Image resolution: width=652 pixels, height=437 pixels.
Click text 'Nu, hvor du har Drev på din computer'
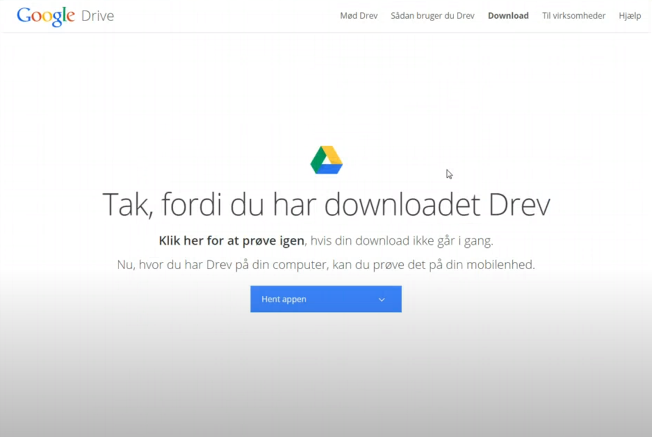tap(223, 265)
